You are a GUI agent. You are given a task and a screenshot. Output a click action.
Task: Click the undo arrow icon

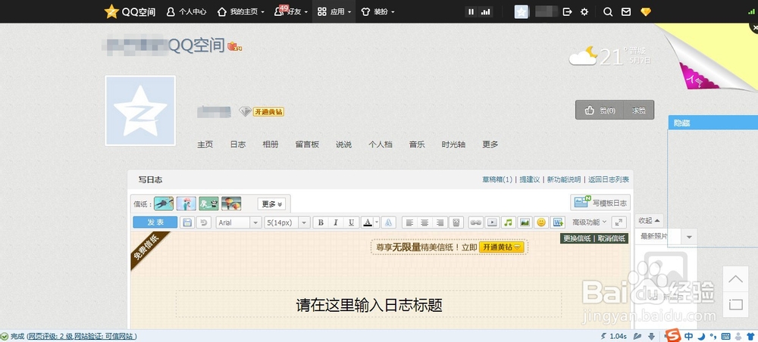tap(203, 222)
